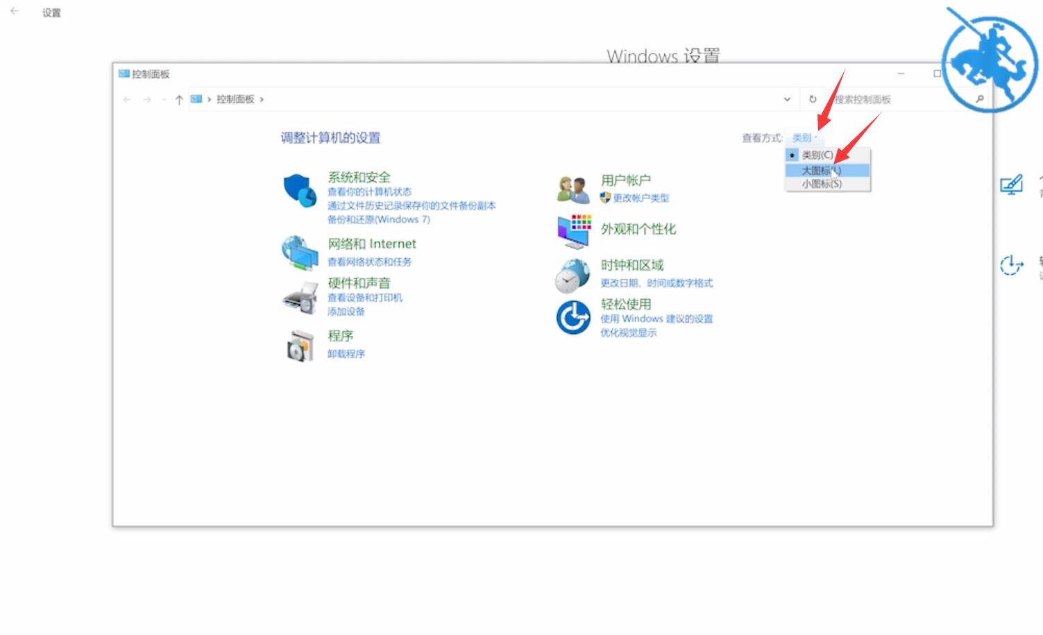Open User Accounts people icon
Viewport: 1043px width, 635px height.
tap(573, 189)
